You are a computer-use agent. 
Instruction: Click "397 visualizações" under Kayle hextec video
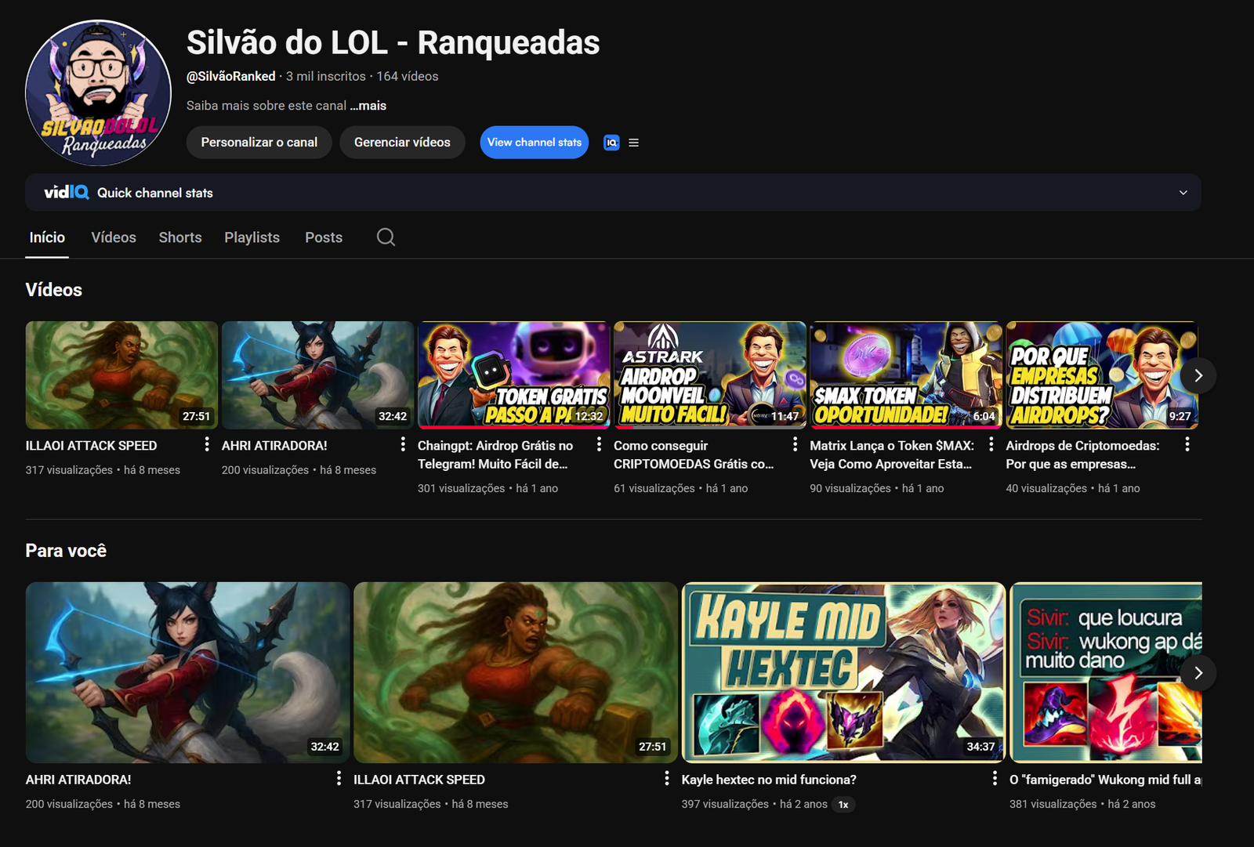coord(725,805)
